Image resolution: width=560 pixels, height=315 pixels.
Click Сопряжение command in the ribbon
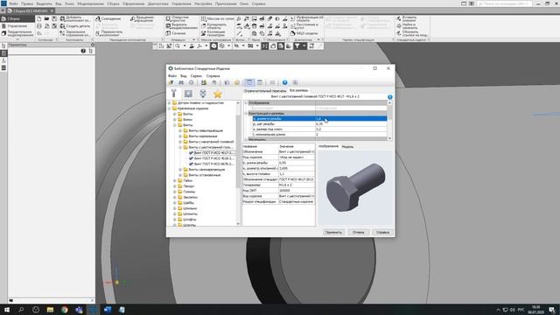(x=108, y=18)
